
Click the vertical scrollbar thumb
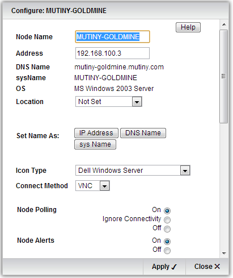click(x=224, y=76)
